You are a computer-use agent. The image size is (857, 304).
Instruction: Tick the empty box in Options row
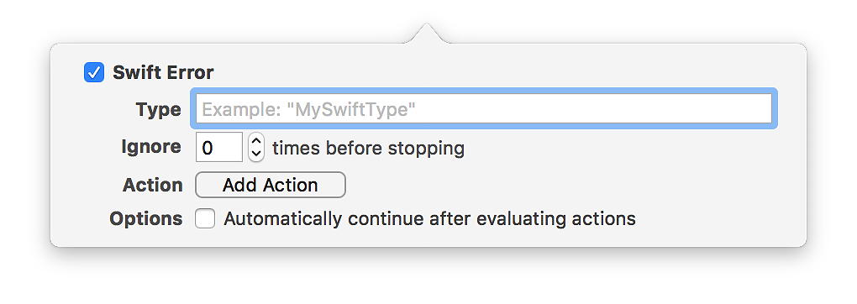click(x=205, y=218)
